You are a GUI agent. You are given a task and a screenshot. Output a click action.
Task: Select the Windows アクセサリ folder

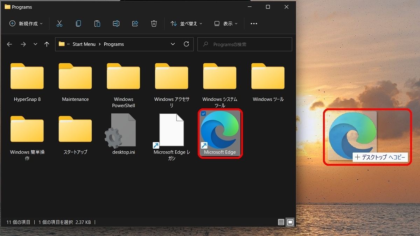click(x=172, y=85)
